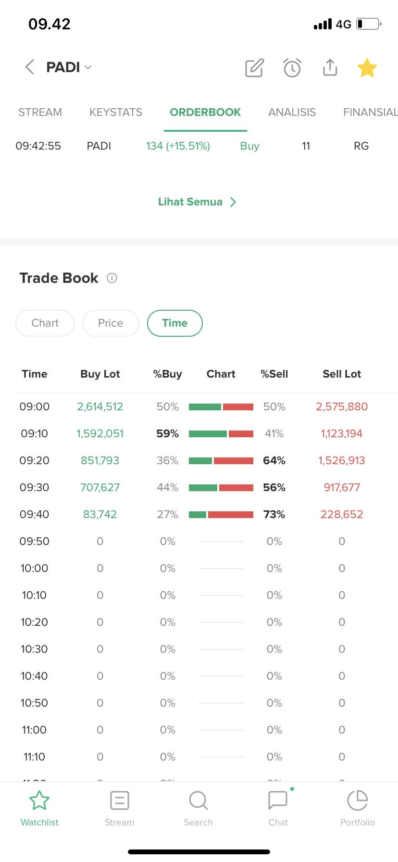
Task: Set a price alert with alarm icon
Action: click(292, 68)
